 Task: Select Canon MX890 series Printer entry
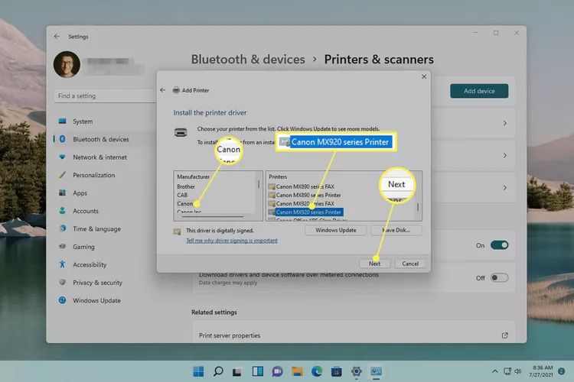[308, 195]
